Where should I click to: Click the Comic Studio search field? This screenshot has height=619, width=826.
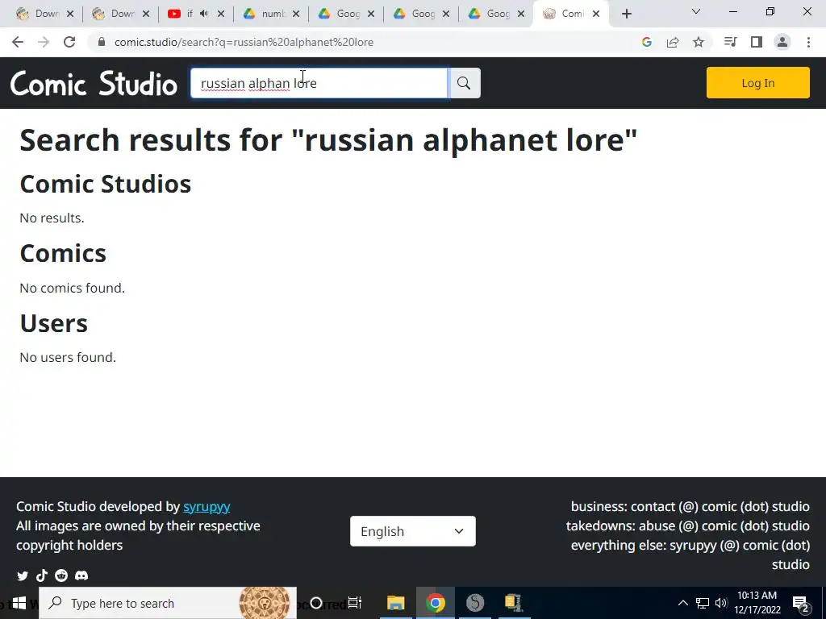tap(319, 83)
